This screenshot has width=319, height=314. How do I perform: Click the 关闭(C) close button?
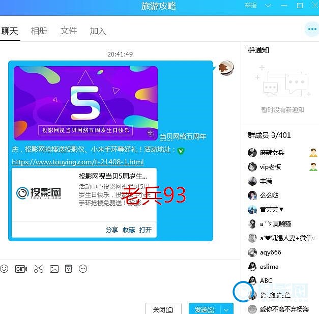162,309
